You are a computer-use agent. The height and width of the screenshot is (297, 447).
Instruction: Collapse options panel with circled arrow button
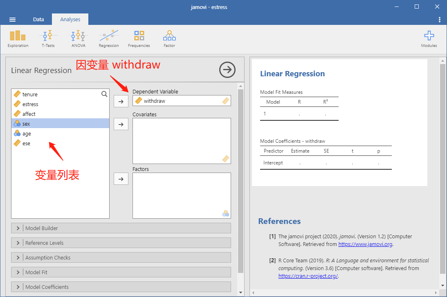[x=227, y=70]
